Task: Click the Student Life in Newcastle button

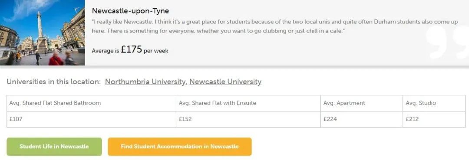Action: point(54,147)
